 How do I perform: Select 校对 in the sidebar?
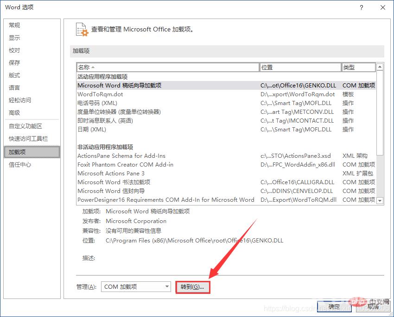coord(15,50)
